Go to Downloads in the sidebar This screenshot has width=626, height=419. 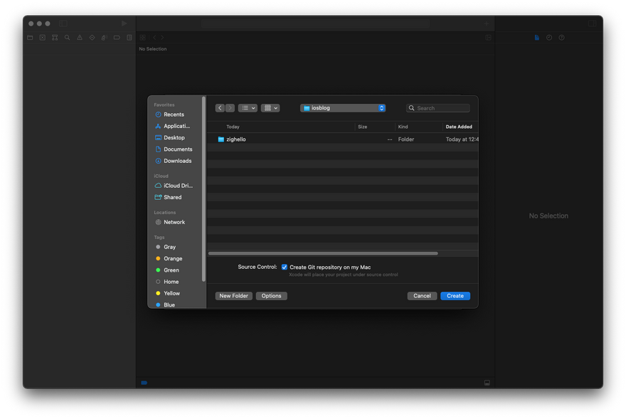[177, 161]
